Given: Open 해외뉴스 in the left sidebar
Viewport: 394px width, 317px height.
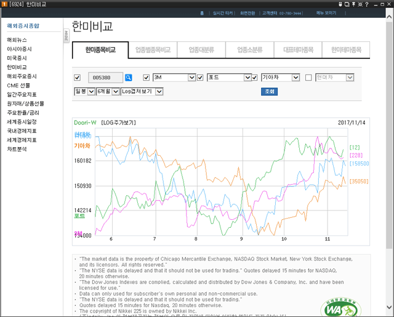Looking at the screenshot, I should point(17,39).
